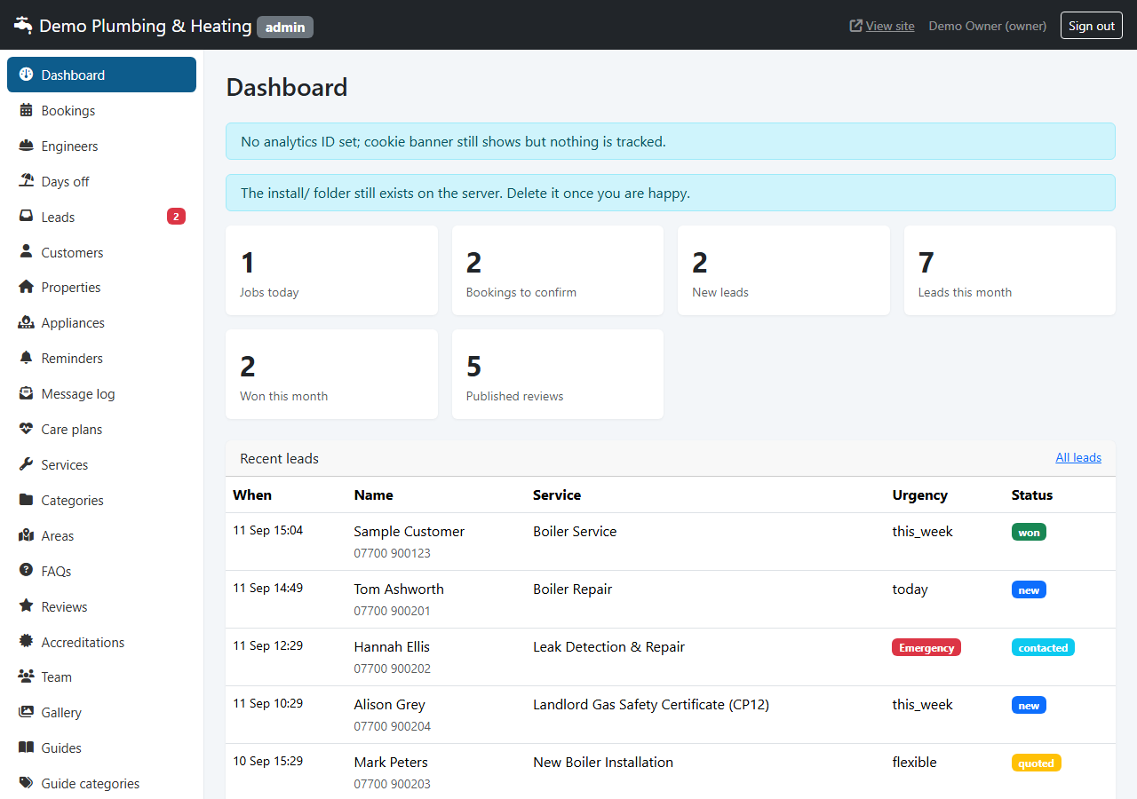Click the question mark icon for FAQs
Viewport: 1137px width, 799px height.
click(x=26, y=571)
